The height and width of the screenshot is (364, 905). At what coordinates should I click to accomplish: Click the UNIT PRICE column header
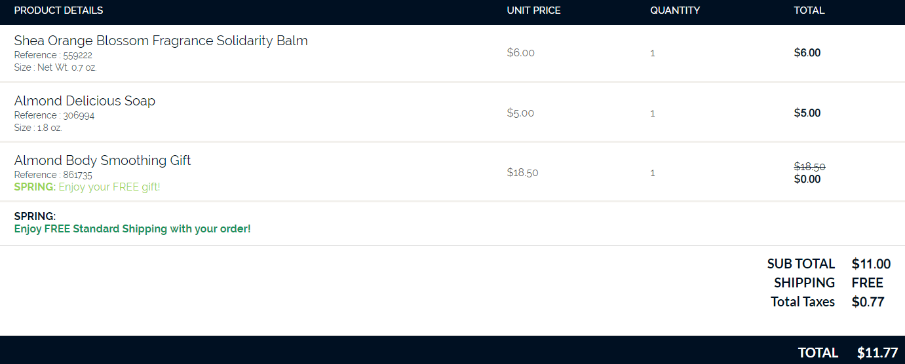point(533,10)
